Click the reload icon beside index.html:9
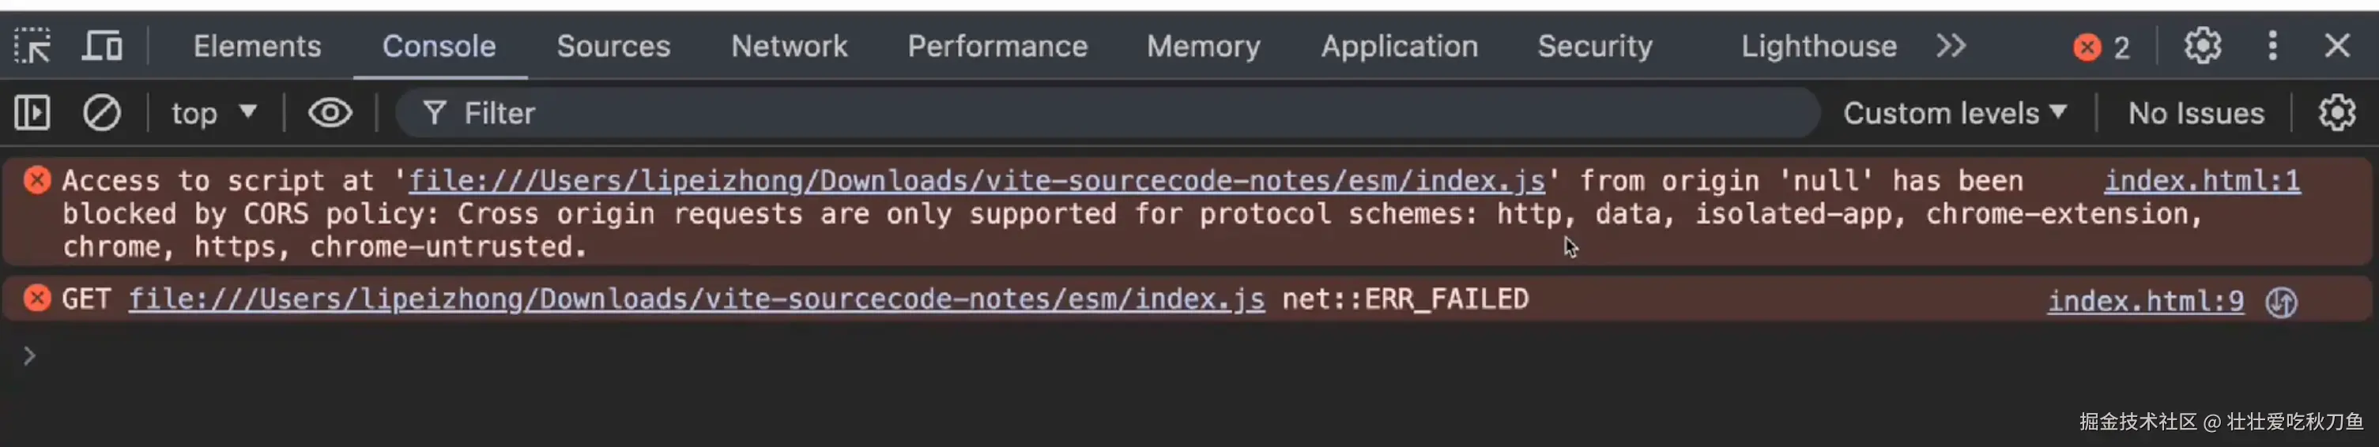2379x447 pixels. pyautogui.click(x=2281, y=302)
